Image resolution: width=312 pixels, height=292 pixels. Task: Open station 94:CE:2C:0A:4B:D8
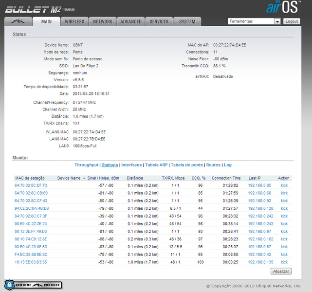32,208
